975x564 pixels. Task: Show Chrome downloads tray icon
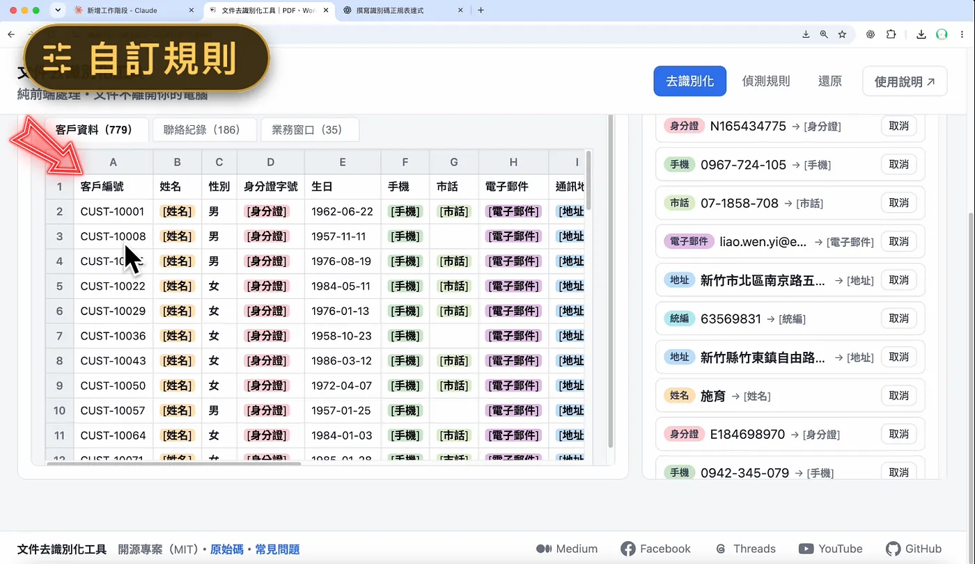tap(921, 34)
